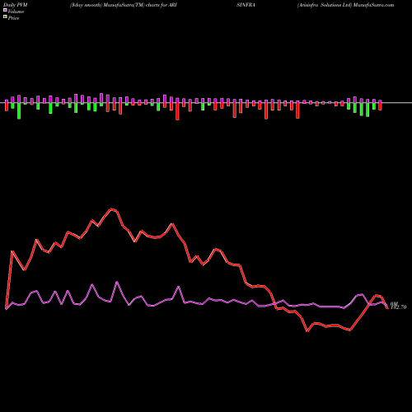Click the Price legend swatch

point(5,17)
